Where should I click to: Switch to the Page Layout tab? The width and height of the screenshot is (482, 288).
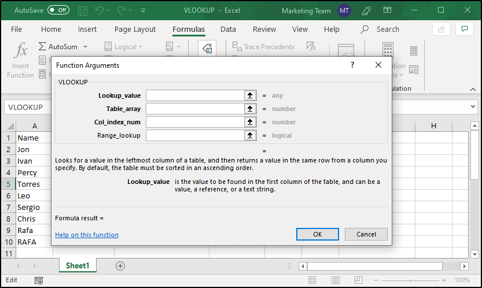135,29
